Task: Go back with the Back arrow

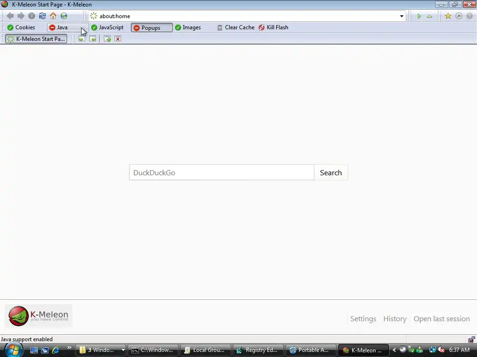Action: pyautogui.click(x=10, y=16)
